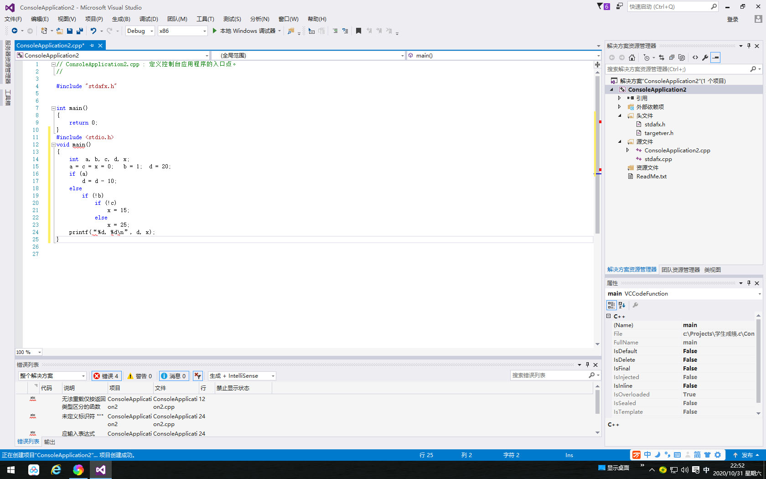Collapse the int main() code block

tap(53, 108)
